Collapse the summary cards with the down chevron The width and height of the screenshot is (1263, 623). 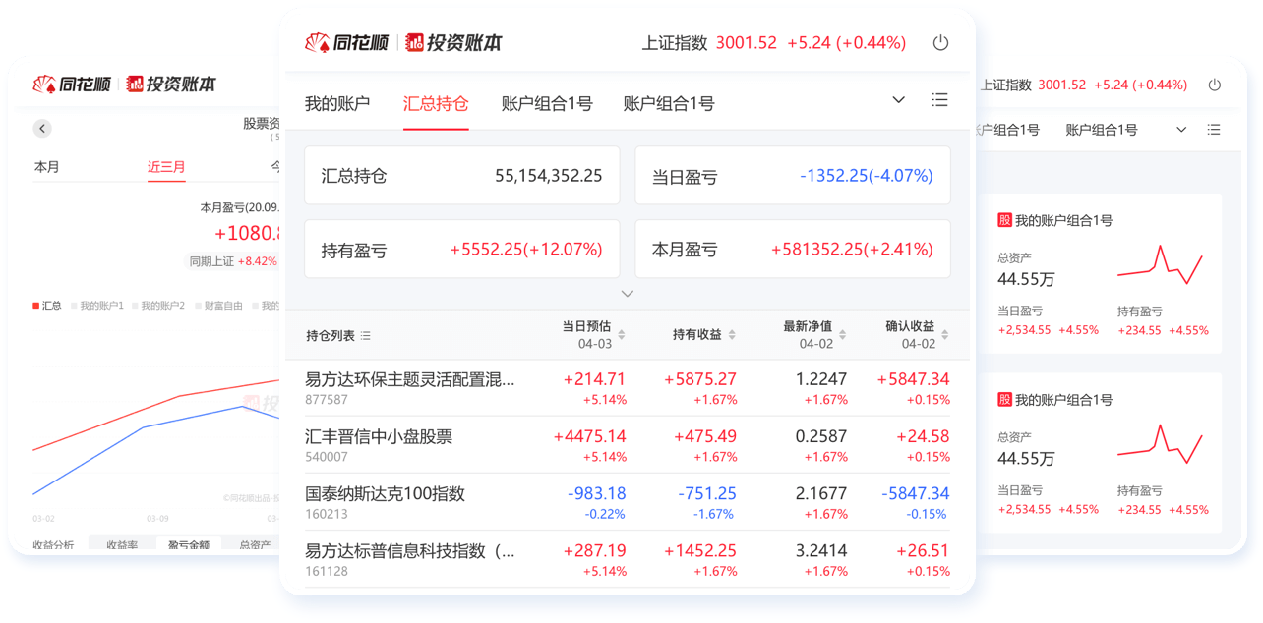(627, 293)
